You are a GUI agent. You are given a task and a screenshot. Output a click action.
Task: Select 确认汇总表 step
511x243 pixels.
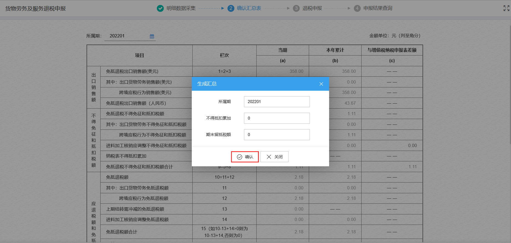coord(249,8)
